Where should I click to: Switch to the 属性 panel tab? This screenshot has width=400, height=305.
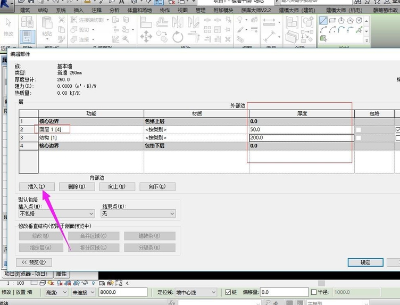(x=61, y=274)
